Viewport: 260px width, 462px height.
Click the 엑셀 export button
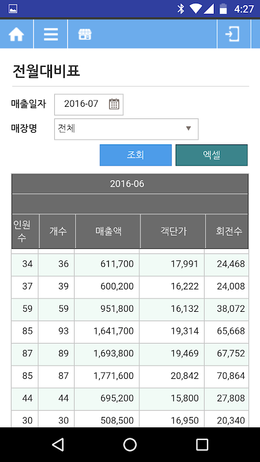(211, 155)
